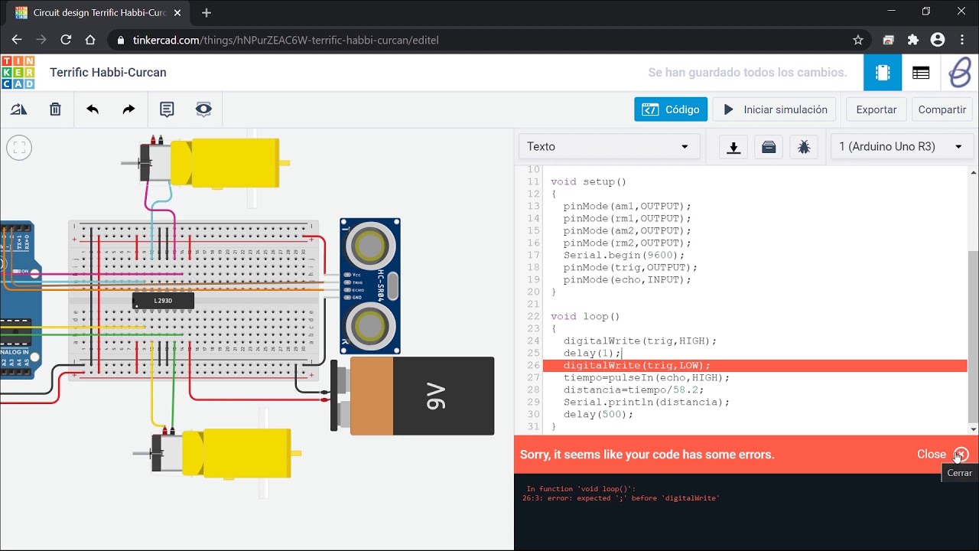
Task: Start the debugger bug icon
Action: click(804, 147)
